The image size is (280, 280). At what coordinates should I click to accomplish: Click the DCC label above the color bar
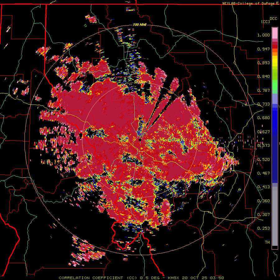pos(273,18)
